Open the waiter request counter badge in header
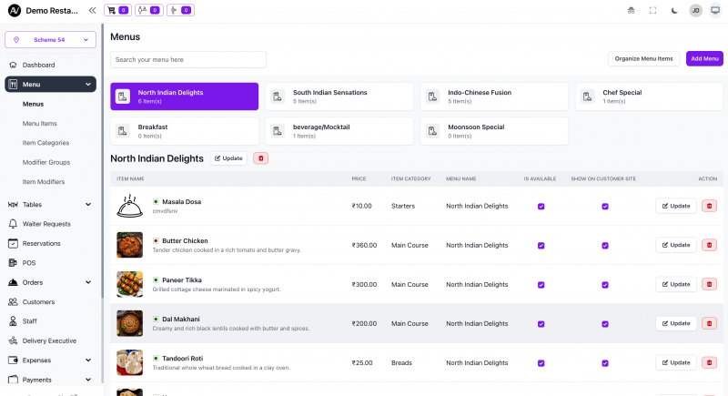This screenshot has height=396, width=728. tap(180, 10)
